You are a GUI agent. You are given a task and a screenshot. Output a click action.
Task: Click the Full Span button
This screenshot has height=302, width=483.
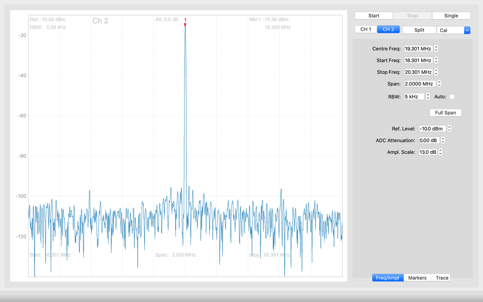[445, 112]
